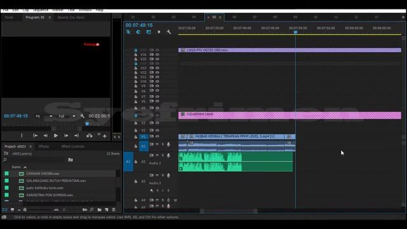This screenshot has height=229, width=407.
Task: Open Program: 05 panel menu
Action: 50,17
